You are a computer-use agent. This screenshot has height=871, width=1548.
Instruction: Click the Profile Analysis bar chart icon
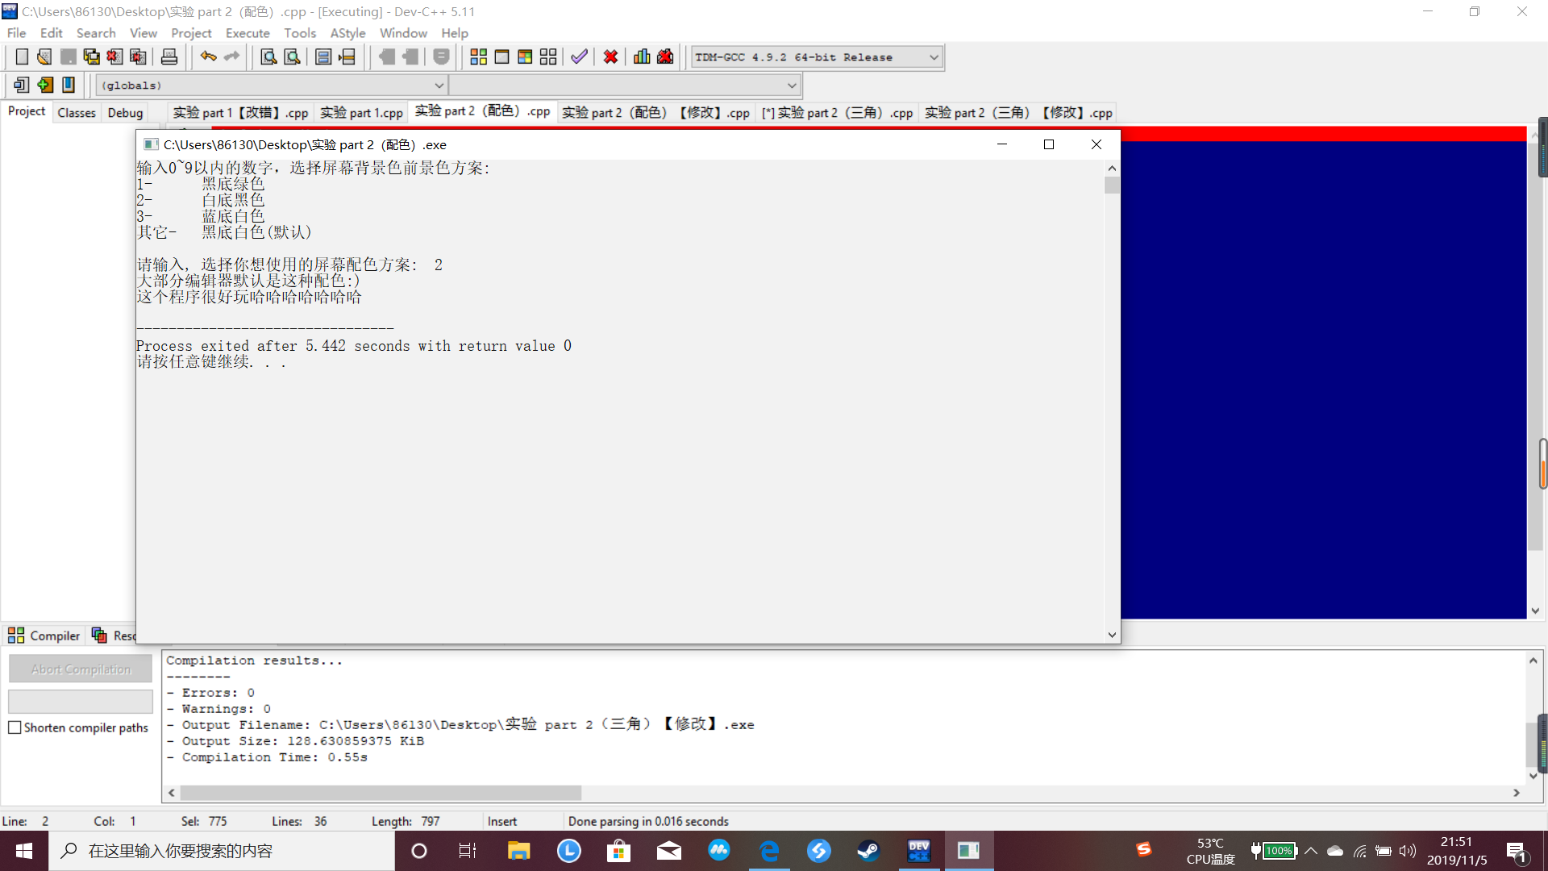642,56
